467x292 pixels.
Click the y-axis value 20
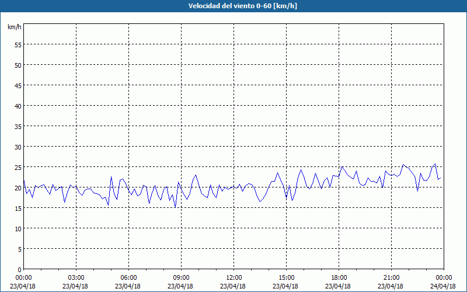[x=18, y=188]
